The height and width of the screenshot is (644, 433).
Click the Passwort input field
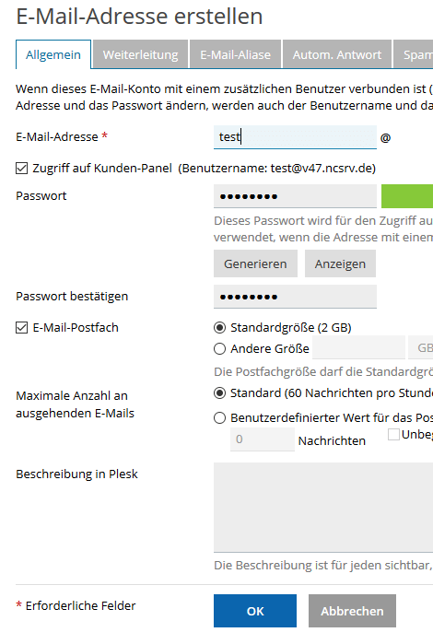point(295,196)
